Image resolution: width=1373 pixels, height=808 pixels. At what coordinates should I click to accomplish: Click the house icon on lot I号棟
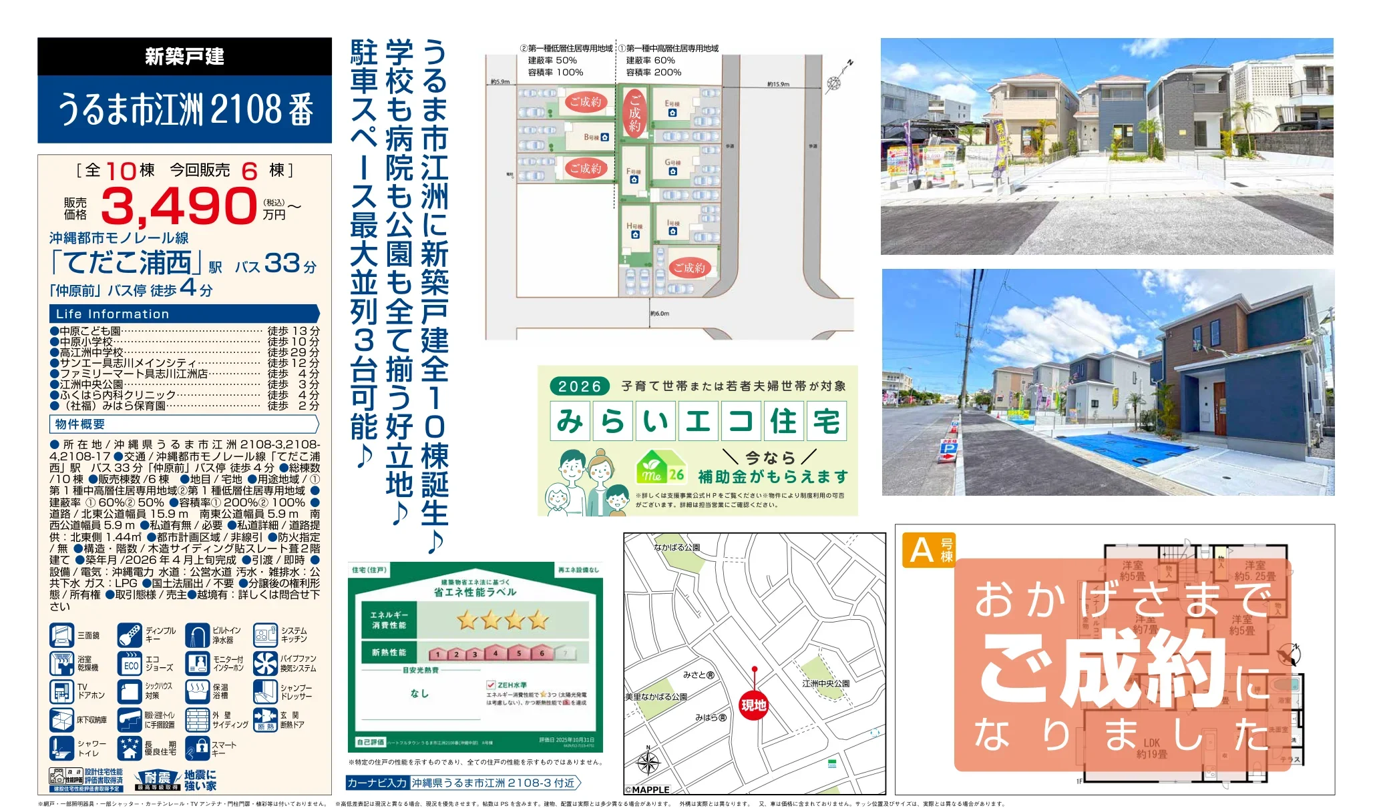pyautogui.click(x=673, y=232)
